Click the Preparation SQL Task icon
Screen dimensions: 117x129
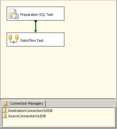click(14, 14)
